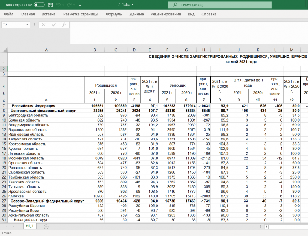Click the Северо-Западный федеральный округ cell
The image size is (308, 236).
46,201
